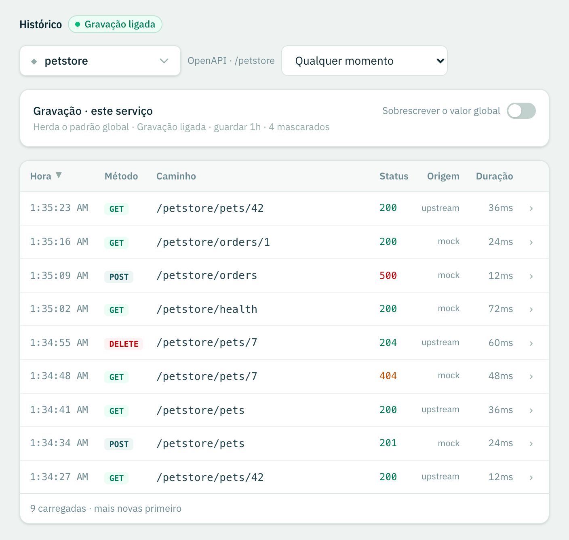Click the Gravação ligada status badge
This screenshot has height=540, width=569.
115,24
